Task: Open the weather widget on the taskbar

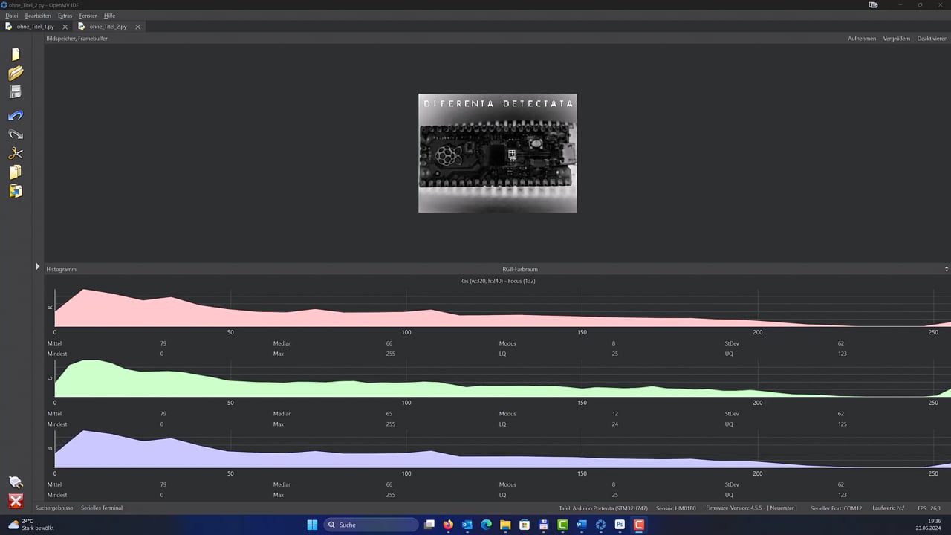Action: tap(30, 525)
